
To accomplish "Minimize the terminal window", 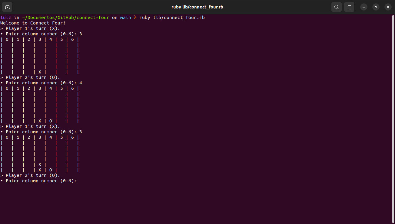I will click(364, 7).
